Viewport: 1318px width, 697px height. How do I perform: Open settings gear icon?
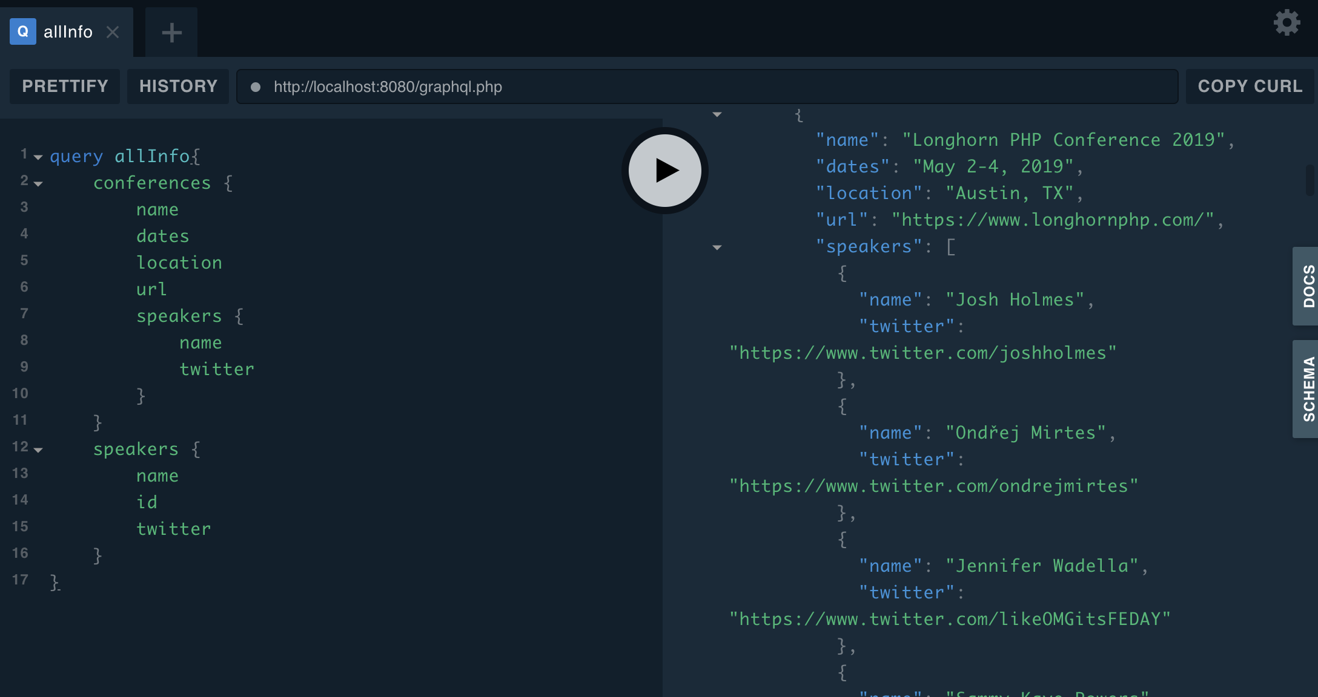tap(1287, 23)
